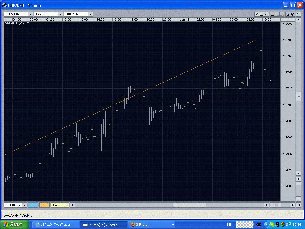Click vertical zoom out minus button
This screenshot has width=305, height=229.
coord(298,199)
